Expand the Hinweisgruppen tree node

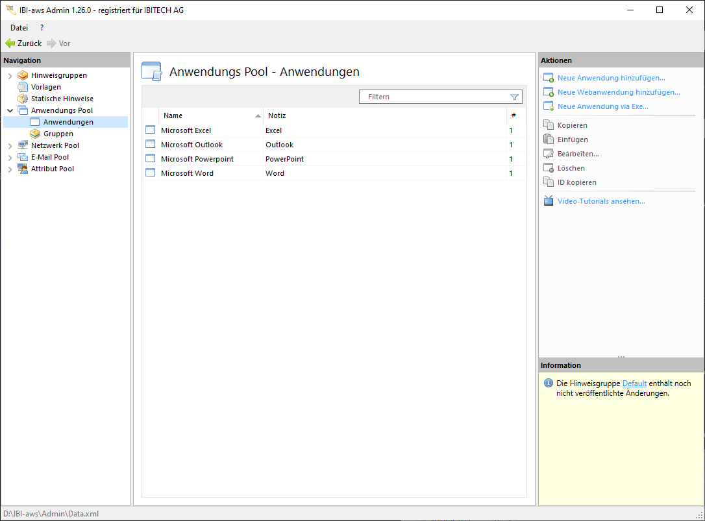[x=10, y=76]
